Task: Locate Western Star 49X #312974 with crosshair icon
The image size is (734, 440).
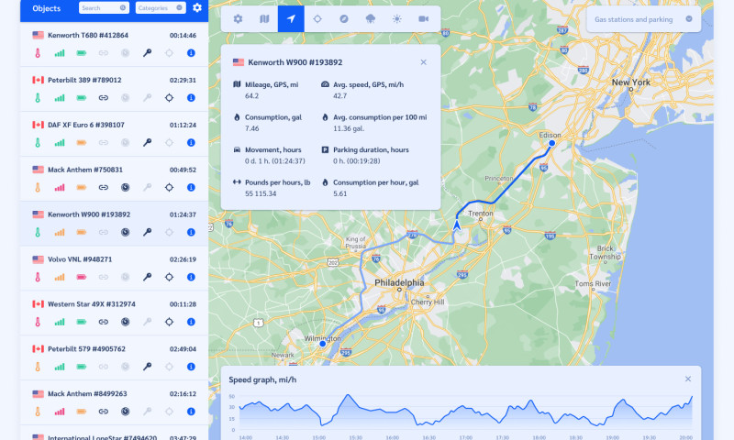Action: (169, 322)
